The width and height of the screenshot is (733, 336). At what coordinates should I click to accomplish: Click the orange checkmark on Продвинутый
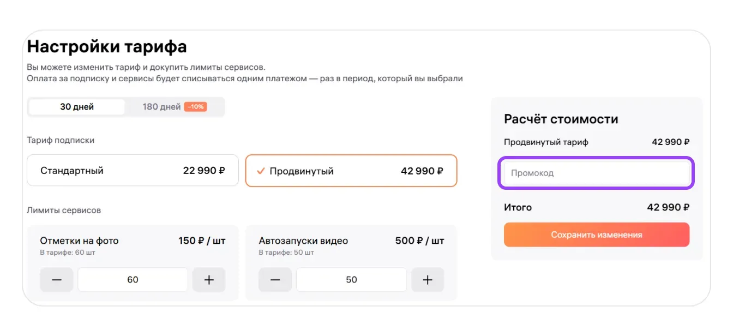click(261, 171)
